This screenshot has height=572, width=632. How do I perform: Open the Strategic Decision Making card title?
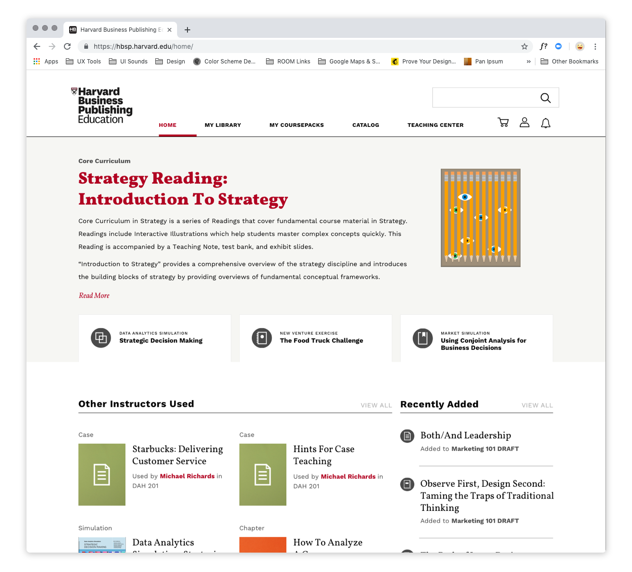pyautogui.click(x=161, y=340)
